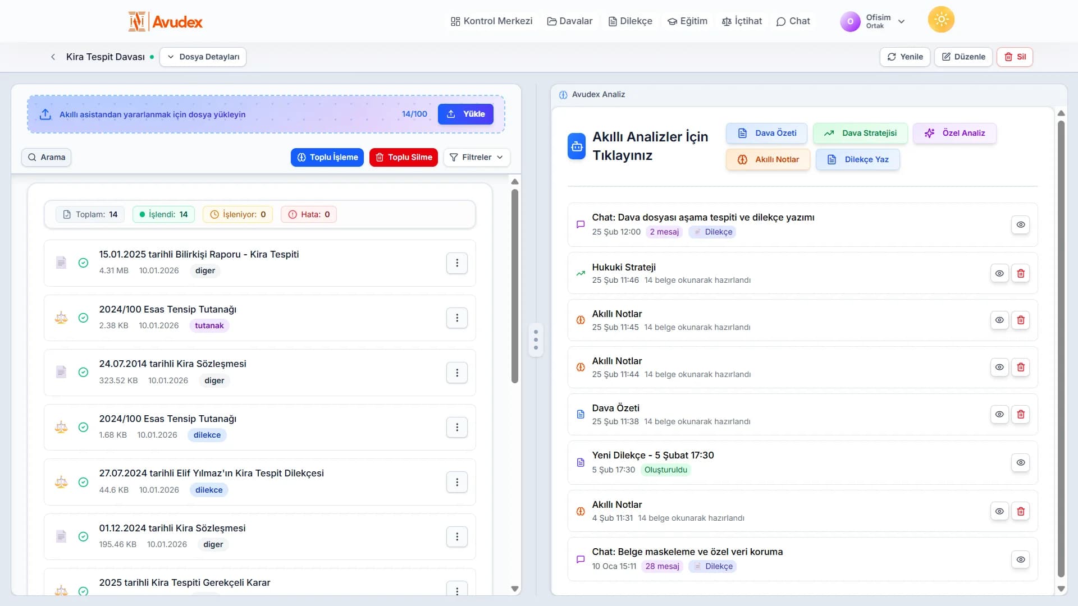Delete the Hukuki Strateji analysis
The image size is (1078, 606).
pyautogui.click(x=1021, y=273)
